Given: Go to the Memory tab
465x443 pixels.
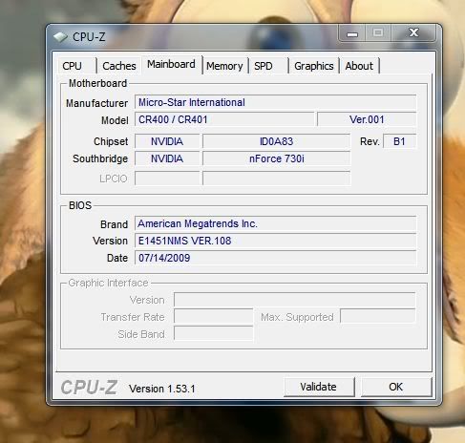Looking at the screenshot, I should [x=224, y=66].
